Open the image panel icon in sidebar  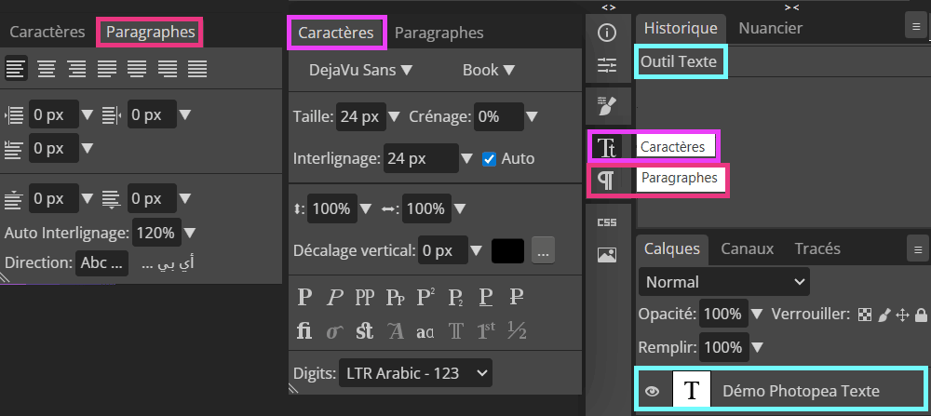[x=607, y=255]
